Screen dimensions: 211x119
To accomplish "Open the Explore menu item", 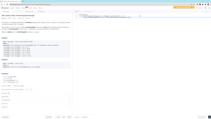I will [12, 8].
